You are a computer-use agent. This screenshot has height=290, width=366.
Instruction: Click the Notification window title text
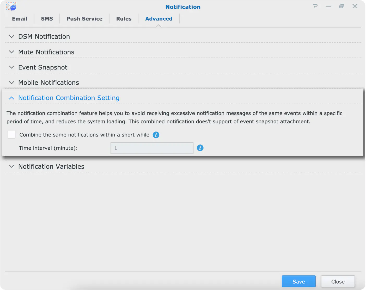tap(183, 7)
